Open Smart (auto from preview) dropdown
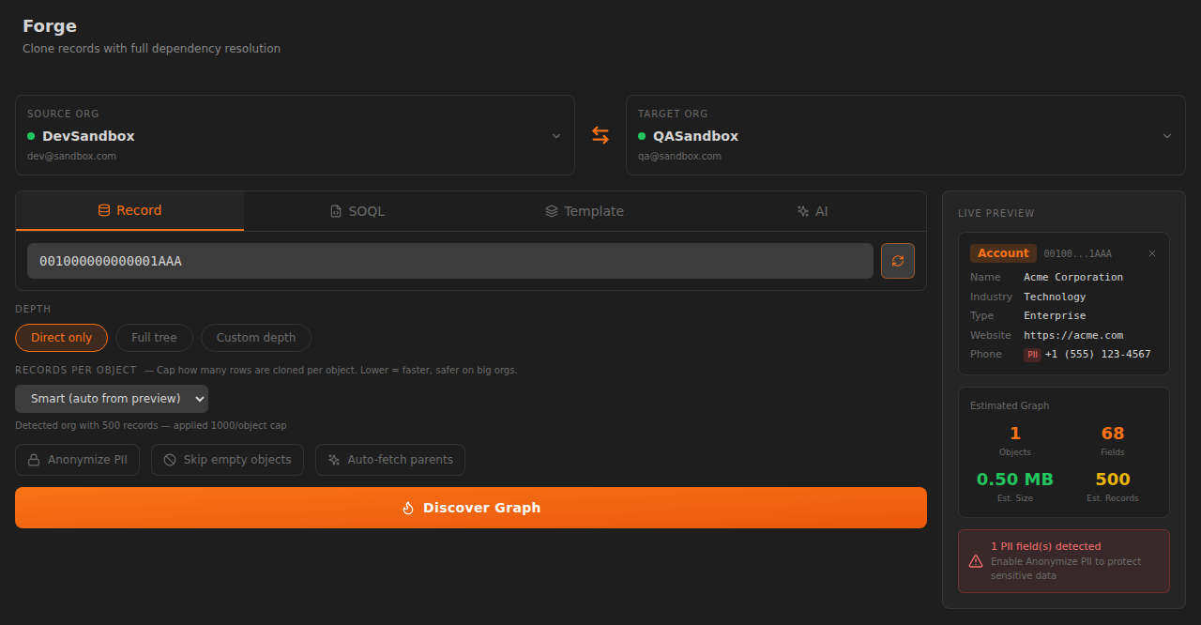The width and height of the screenshot is (1201, 625). point(112,399)
